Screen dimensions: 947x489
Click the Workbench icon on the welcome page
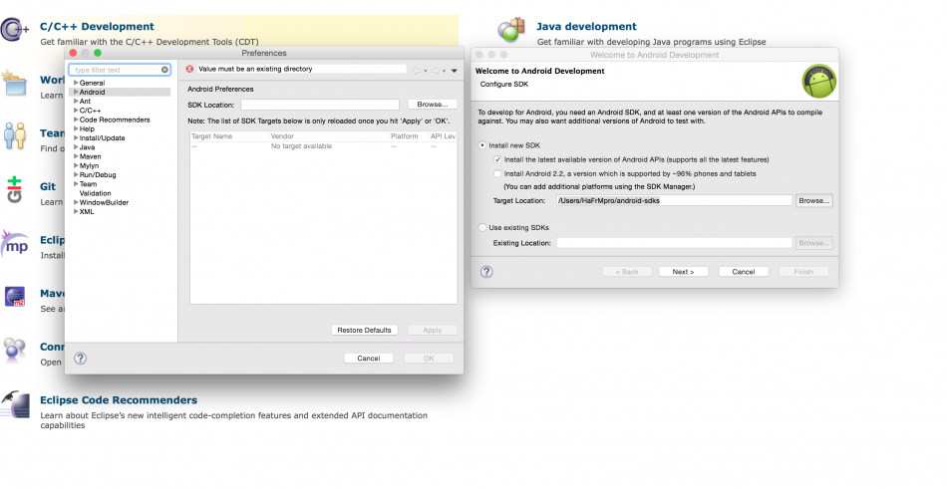(14, 84)
